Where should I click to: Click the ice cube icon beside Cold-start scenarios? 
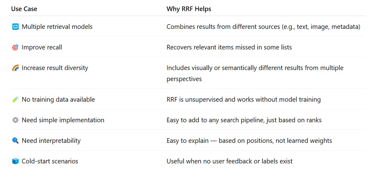[x=15, y=161]
